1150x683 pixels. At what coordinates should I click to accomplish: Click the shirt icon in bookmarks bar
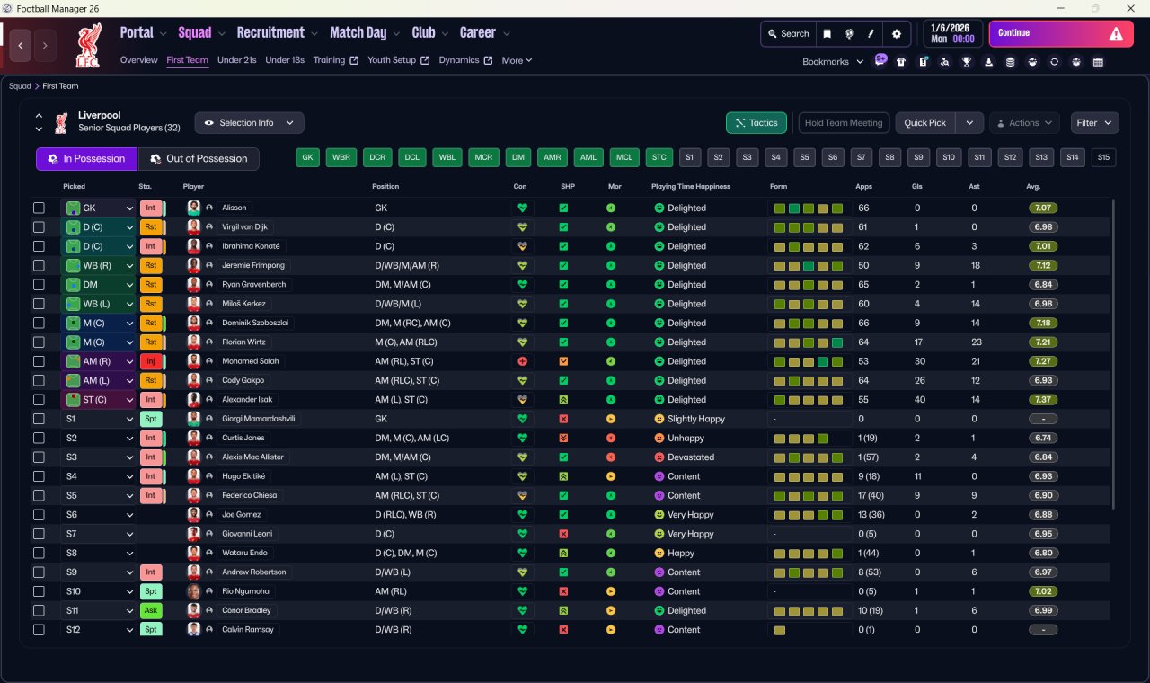click(901, 62)
